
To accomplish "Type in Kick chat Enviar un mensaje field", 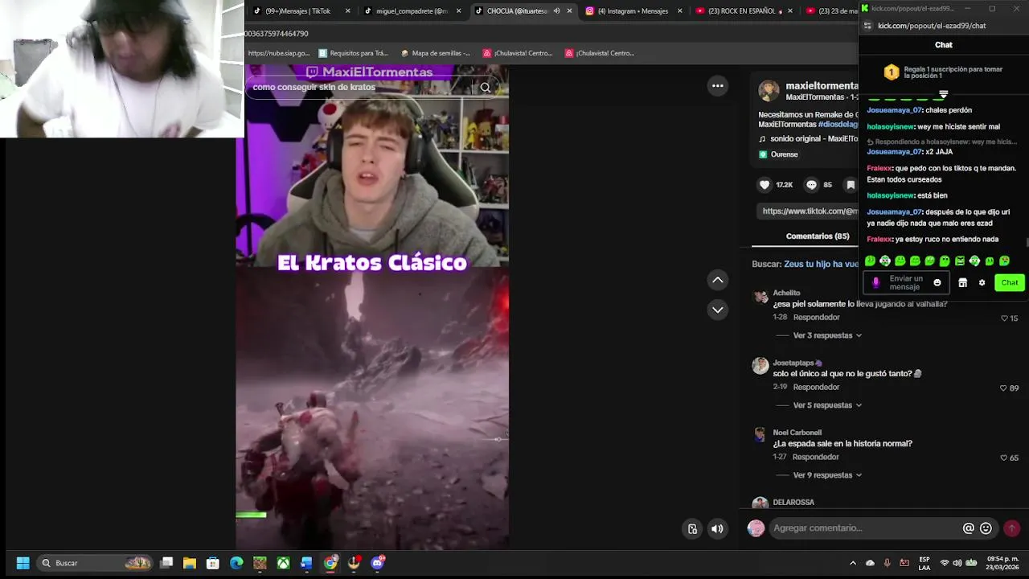I will tap(906, 283).
